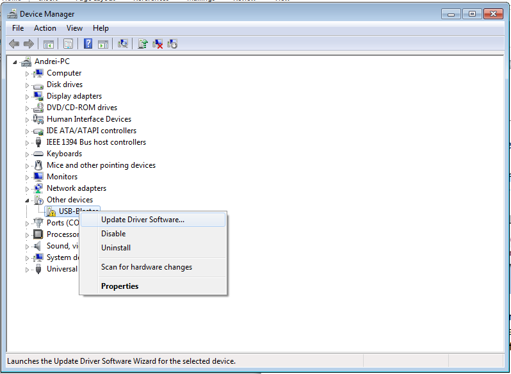Click the Monitors category icon
511x374 pixels.
click(38, 177)
